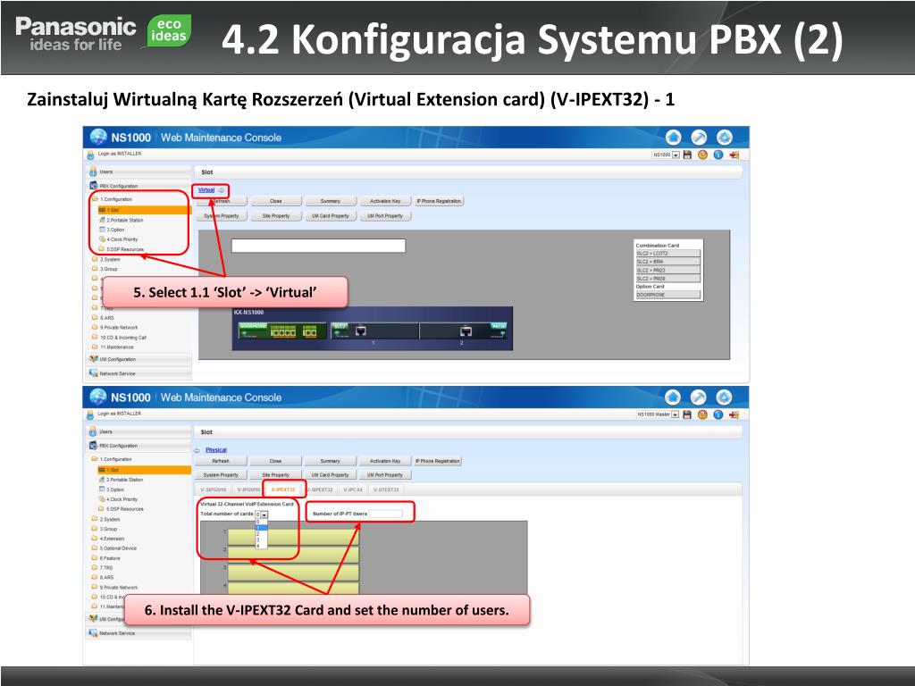Screen dimensions: 915x686
Task: Click the wrench Setup icon in the lower console header
Action: pos(699,397)
